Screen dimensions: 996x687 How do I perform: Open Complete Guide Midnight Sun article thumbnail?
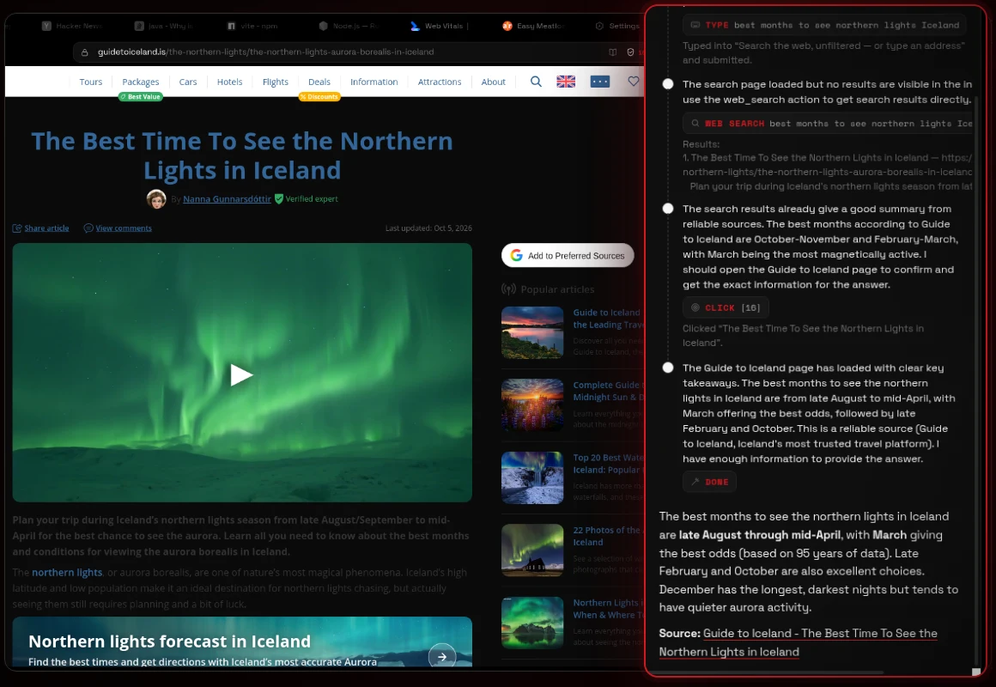click(x=532, y=404)
